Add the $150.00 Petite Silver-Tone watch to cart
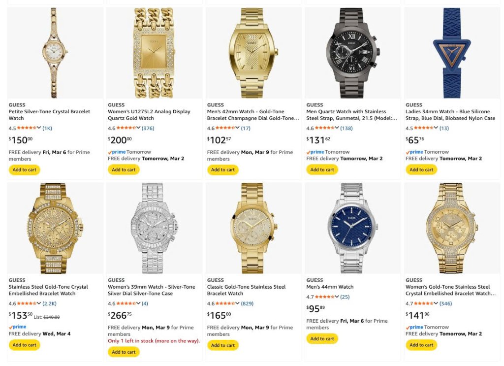 coord(25,169)
